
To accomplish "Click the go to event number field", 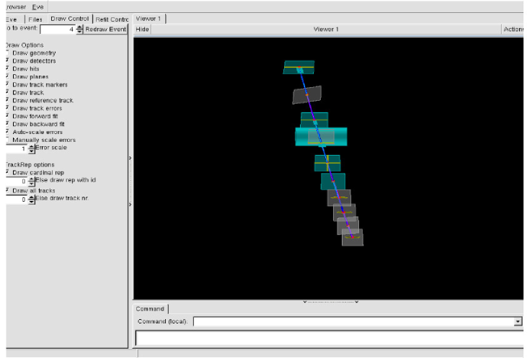I will [x=57, y=30].
